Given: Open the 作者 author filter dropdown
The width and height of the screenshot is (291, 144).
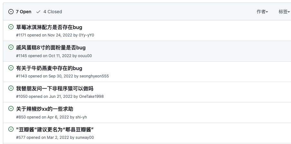Looking at the screenshot, I should pos(262,12).
